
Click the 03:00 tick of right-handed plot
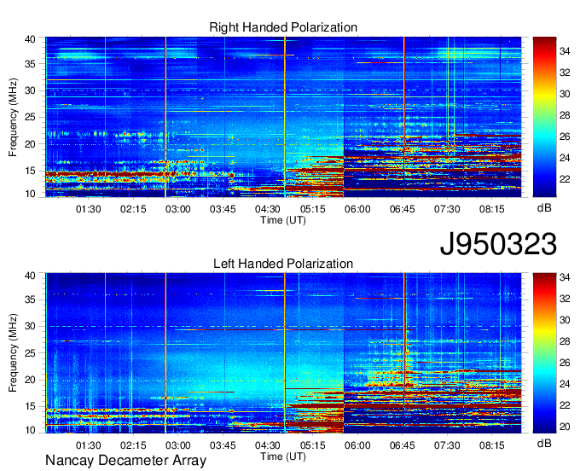pos(178,209)
